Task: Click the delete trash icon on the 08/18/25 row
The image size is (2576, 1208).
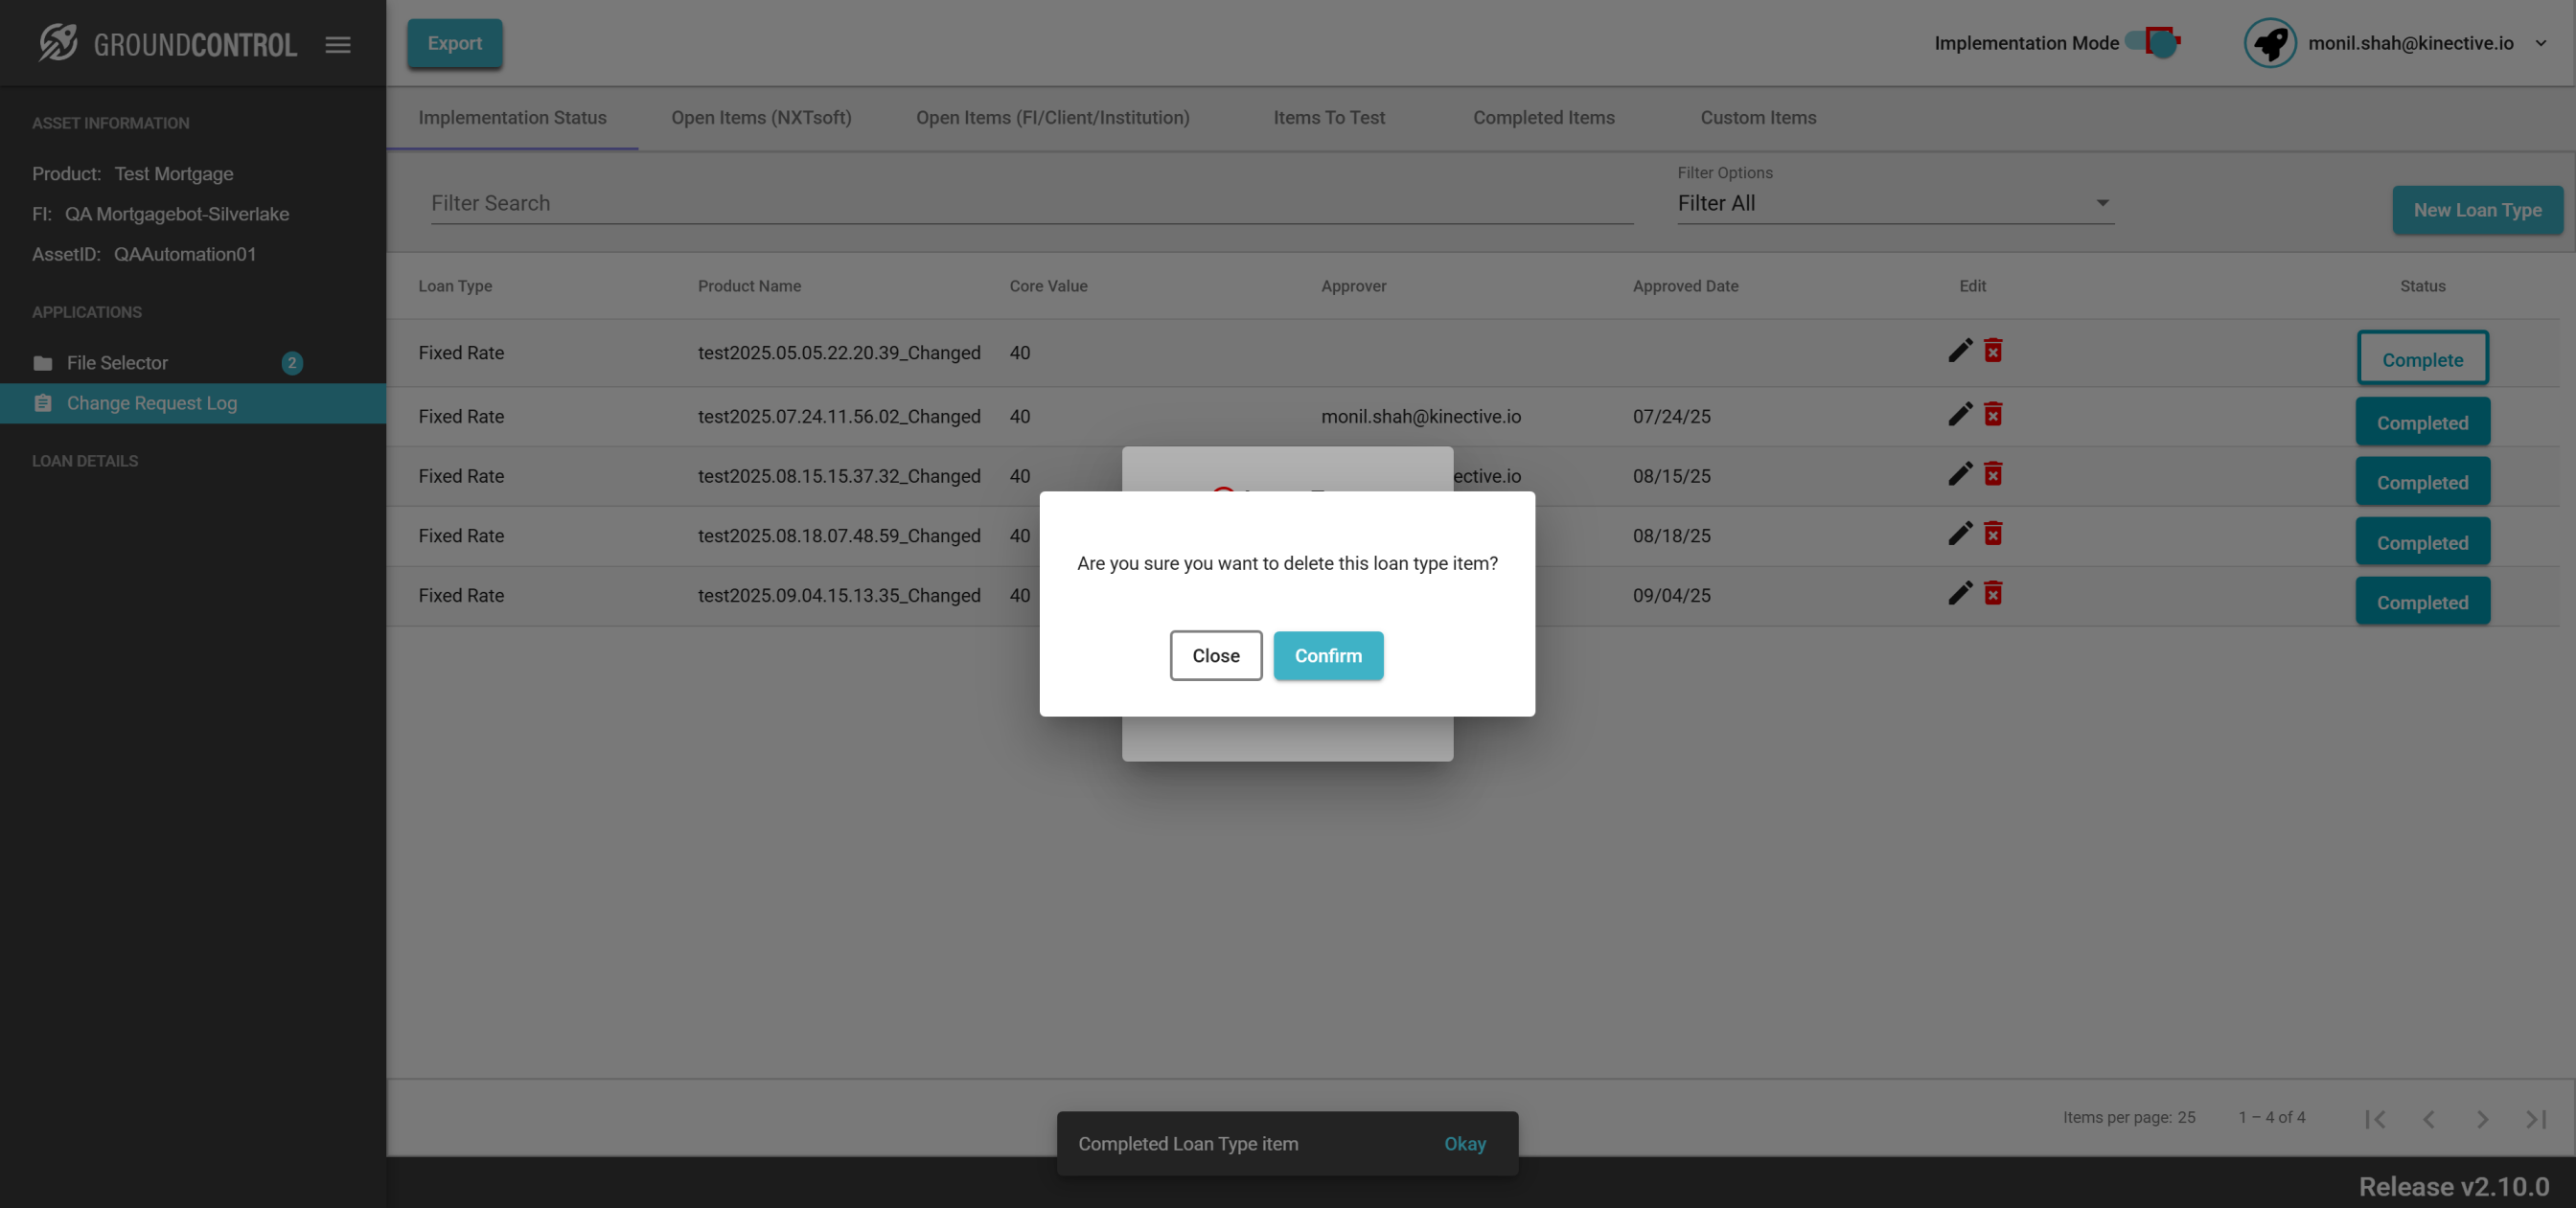Action: pyautogui.click(x=1992, y=533)
